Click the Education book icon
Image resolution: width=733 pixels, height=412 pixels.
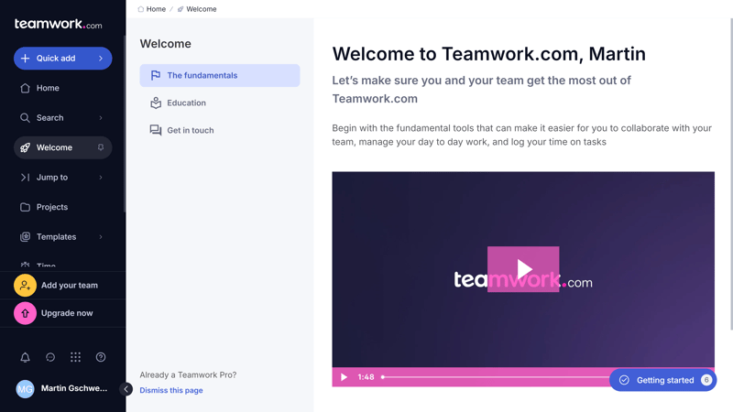point(156,103)
